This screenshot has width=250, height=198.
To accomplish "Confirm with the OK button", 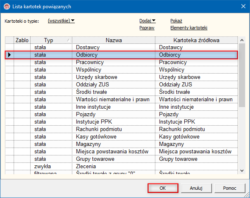I will tap(163, 188).
